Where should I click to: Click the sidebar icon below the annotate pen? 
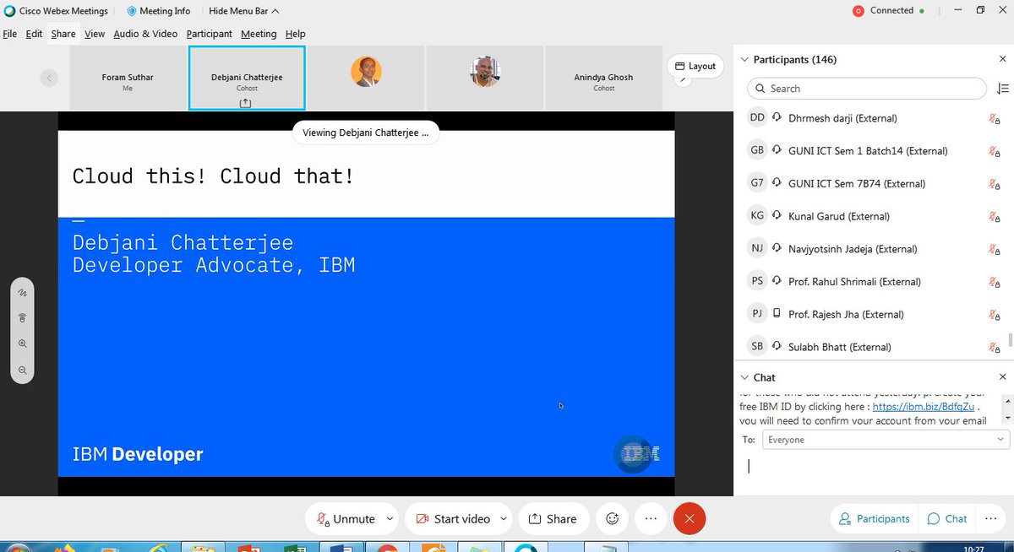pyautogui.click(x=23, y=317)
